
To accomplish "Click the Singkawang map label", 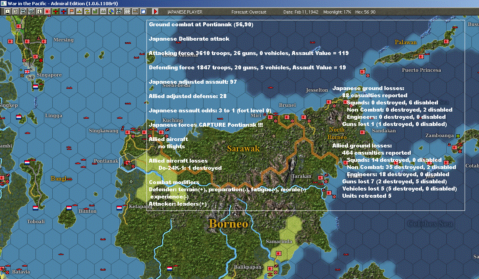I will coord(103,130).
